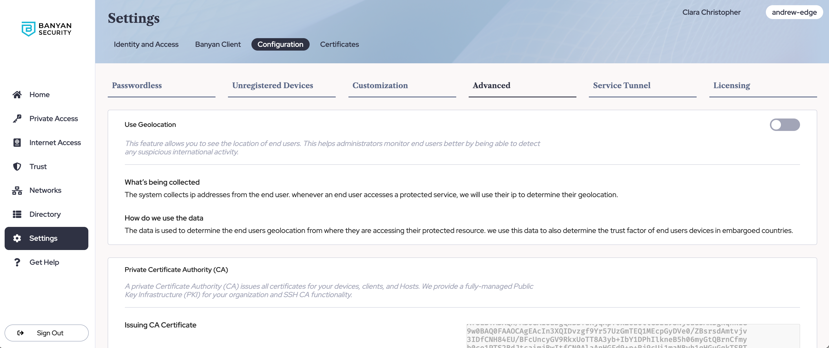
Task: Click inside the Issuing CA Certificate text box
Action: coord(632,336)
